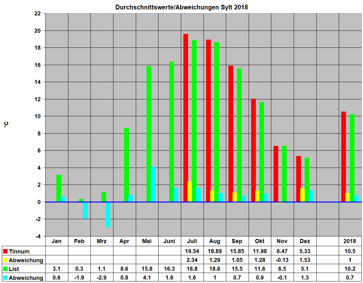
Task: Click the green List legend swatch
Action: 5,269
